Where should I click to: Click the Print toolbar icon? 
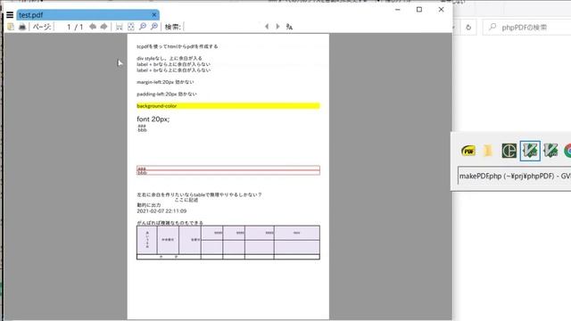(x=22, y=27)
